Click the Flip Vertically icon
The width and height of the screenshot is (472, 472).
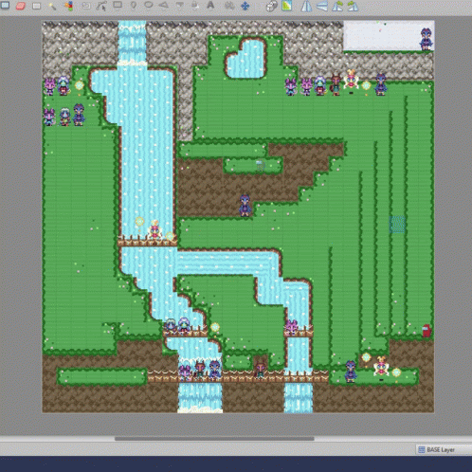(321, 6)
